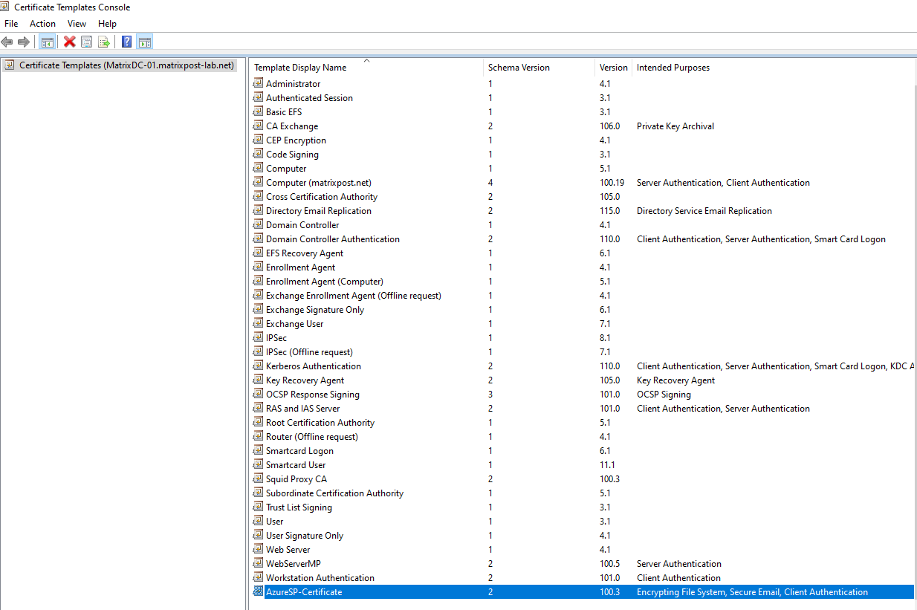Click the Forward arrow toolbar button
Viewport: 917px width, 610px height.
(x=24, y=42)
